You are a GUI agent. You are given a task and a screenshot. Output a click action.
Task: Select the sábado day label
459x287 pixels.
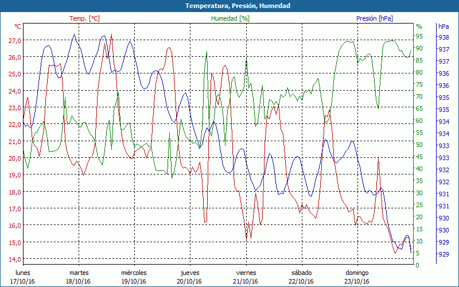coord(301,273)
